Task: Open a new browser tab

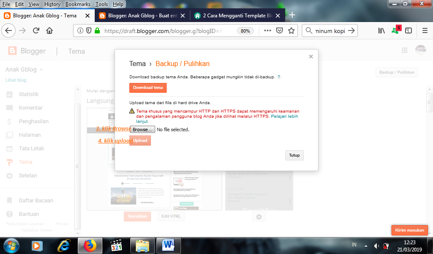Action: pos(292,15)
